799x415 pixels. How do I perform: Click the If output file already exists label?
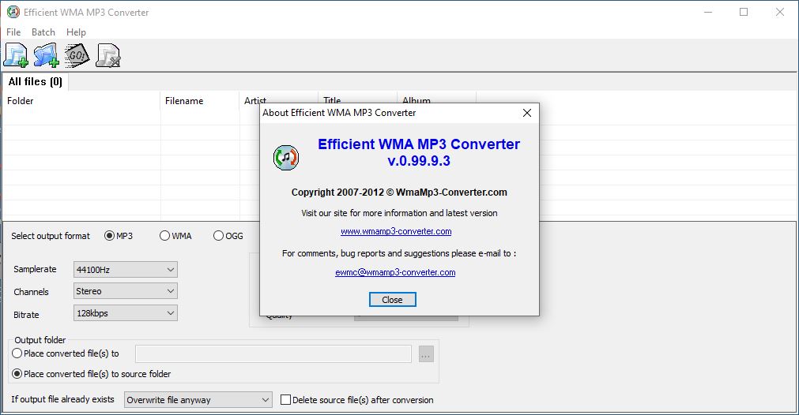coord(62,399)
